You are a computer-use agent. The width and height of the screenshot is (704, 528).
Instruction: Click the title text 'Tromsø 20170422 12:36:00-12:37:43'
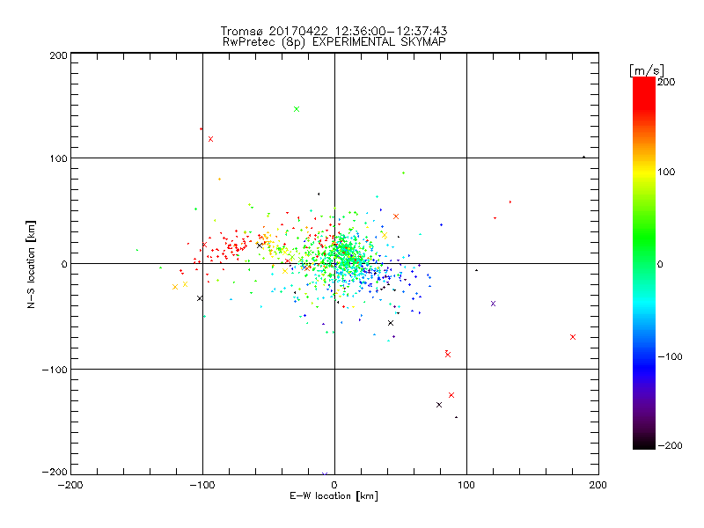[334, 31]
